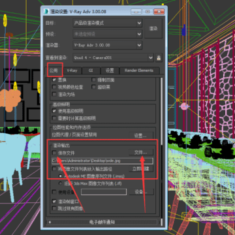Click the empty device name field
Viewport: 235px width, 235px height.
coord(104,192)
